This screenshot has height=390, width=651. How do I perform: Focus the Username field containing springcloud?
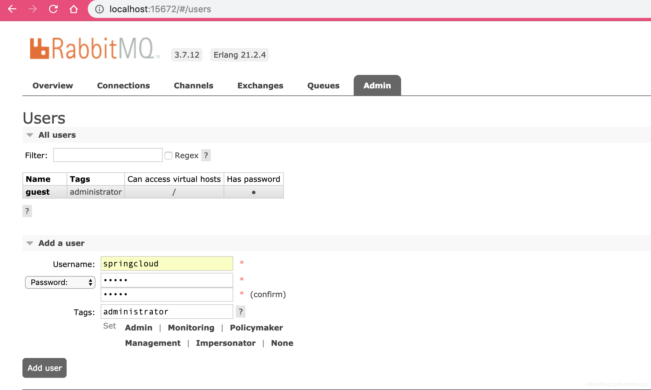[167, 264]
